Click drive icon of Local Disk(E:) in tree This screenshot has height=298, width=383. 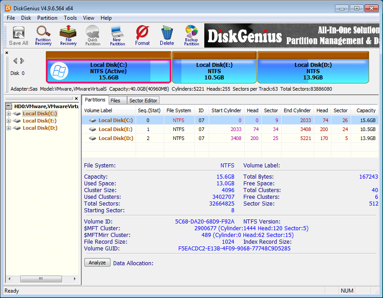coord(17,121)
